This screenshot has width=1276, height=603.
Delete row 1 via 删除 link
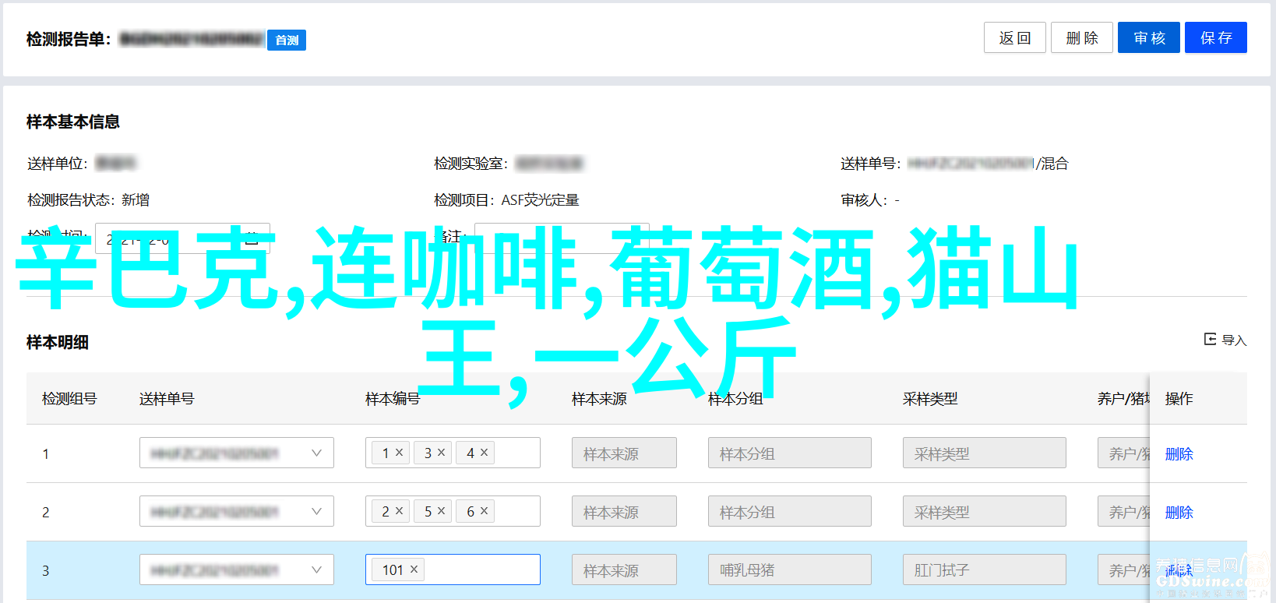coord(1179,453)
